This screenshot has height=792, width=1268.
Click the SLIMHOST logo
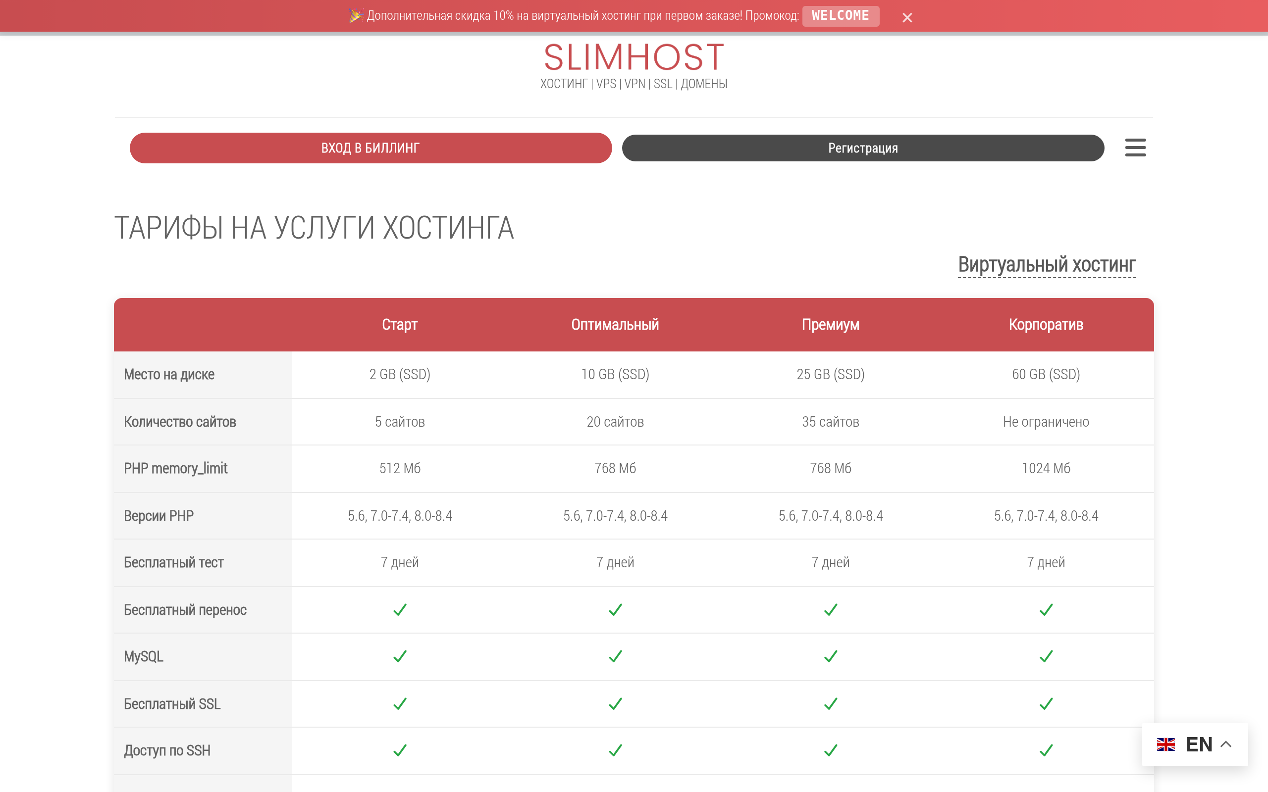(x=634, y=57)
